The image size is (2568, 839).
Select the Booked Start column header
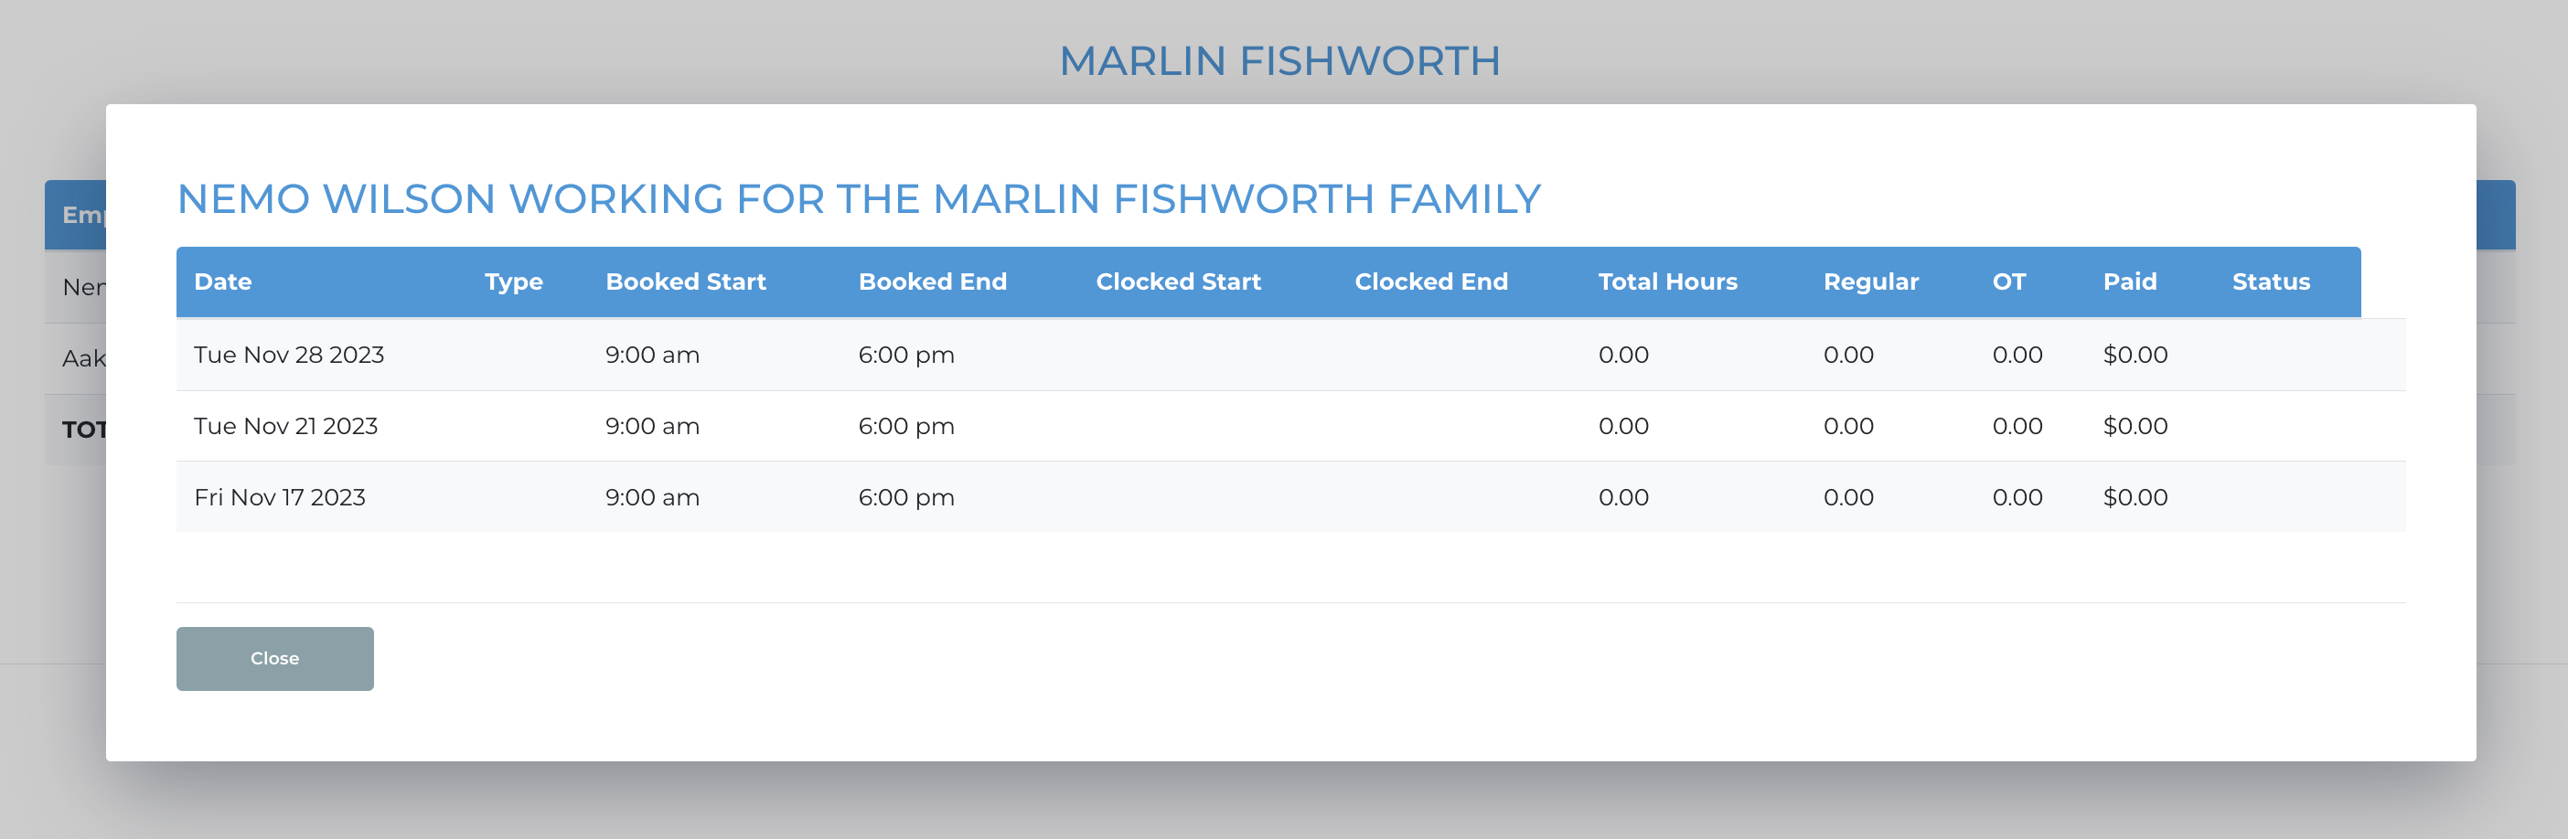point(686,282)
